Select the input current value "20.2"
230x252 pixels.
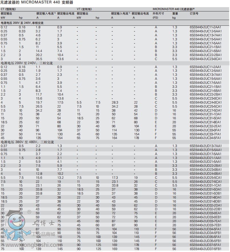click(39, 55)
